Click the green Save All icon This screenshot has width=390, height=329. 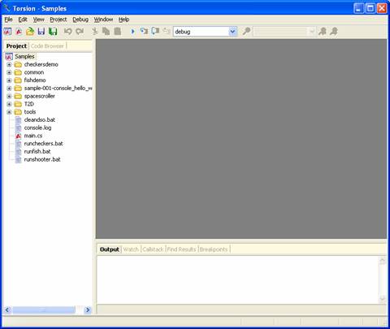click(53, 32)
